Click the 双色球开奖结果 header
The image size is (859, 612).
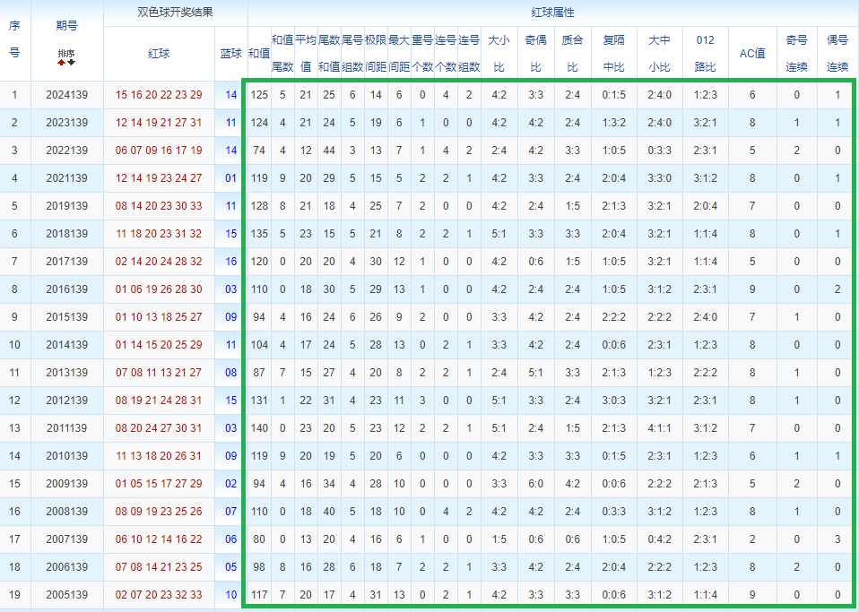click(x=176, y=12)
